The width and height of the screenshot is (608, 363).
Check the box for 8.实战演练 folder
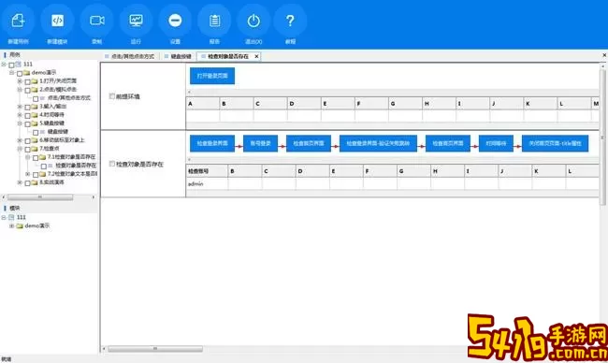(x=27, y=183)
